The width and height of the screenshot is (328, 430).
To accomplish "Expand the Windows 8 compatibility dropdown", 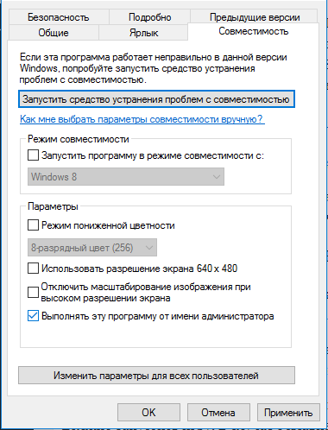I will (126, 177).
